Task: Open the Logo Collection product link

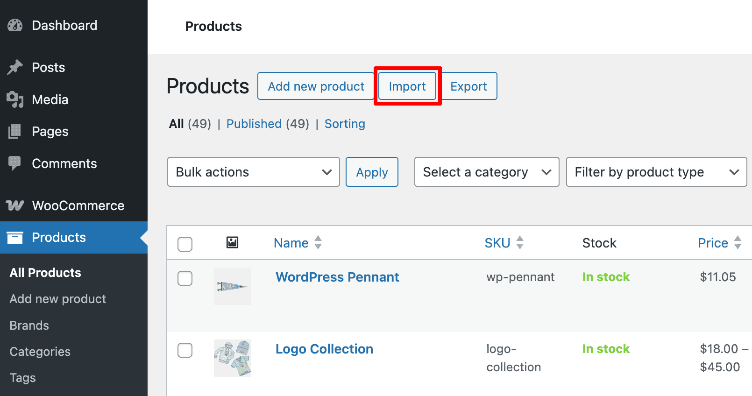Action: click(324, 349)
